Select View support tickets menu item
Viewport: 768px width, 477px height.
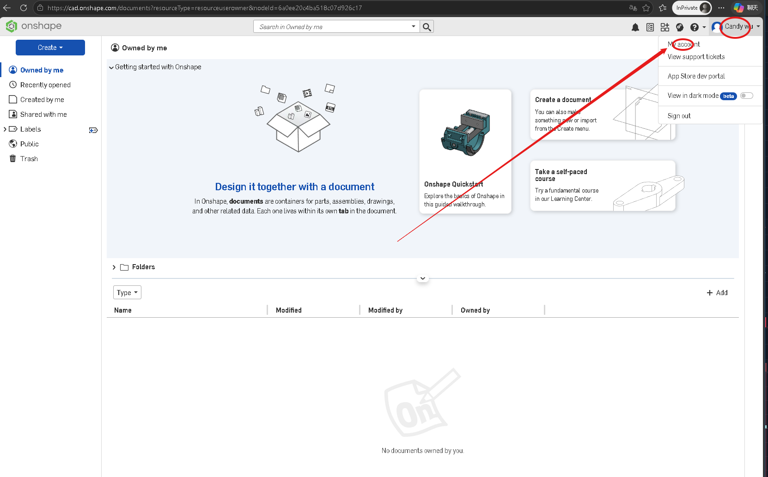(x=696, y=57)
